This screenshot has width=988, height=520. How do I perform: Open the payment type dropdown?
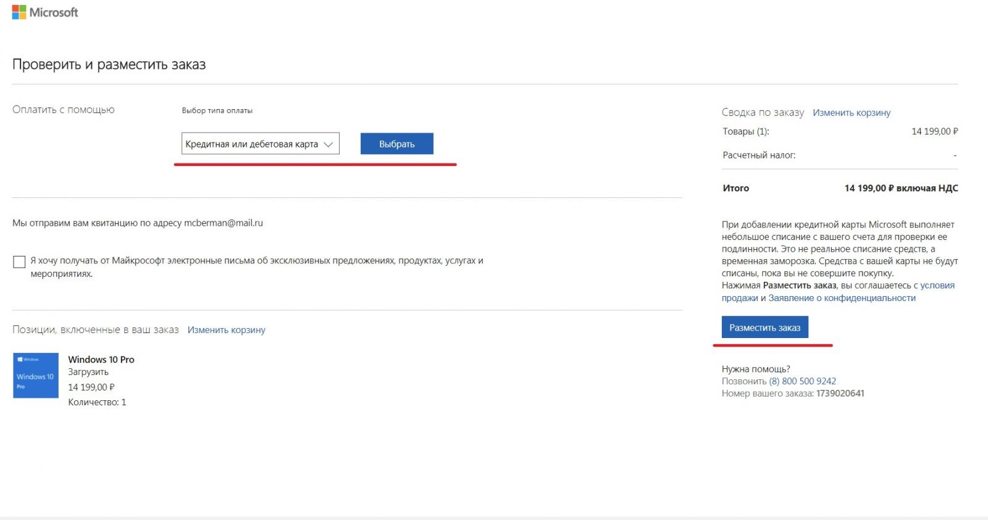tap(261, 144)
